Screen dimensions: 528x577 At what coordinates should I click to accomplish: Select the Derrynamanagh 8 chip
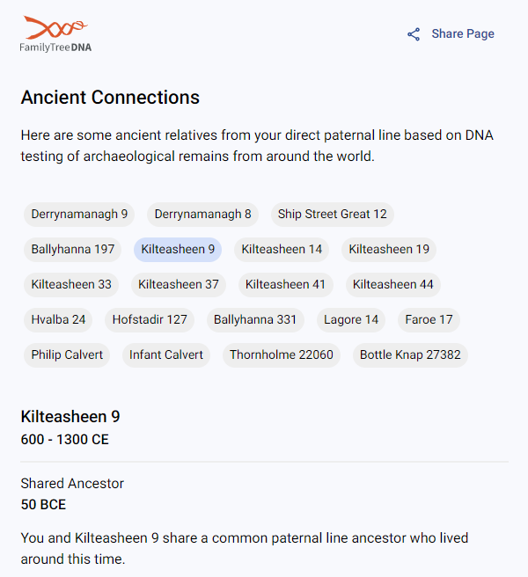[x=202, y=214]
